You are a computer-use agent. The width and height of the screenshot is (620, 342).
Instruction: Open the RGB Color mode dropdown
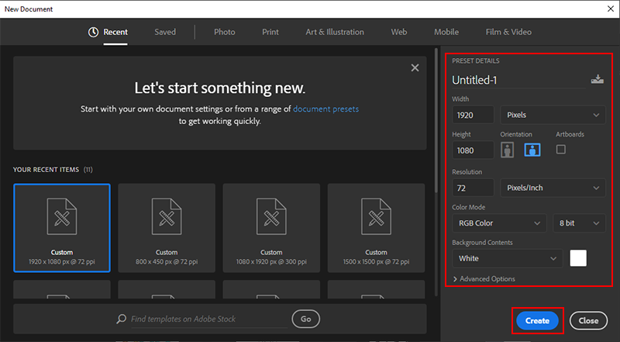click(x=499, y=223)
